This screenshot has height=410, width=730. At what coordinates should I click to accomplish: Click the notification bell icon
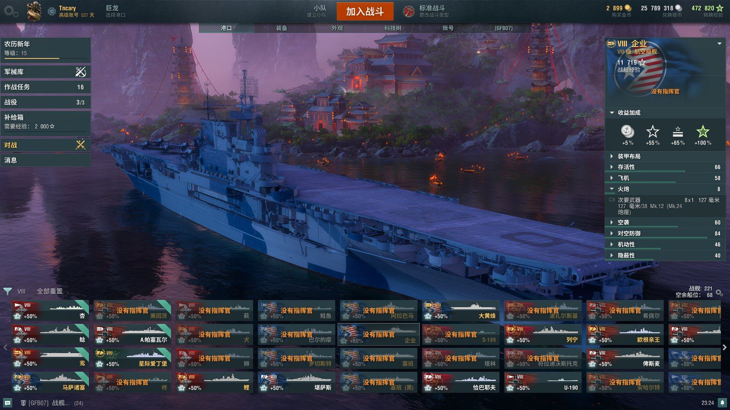click(x=722, y=403)
